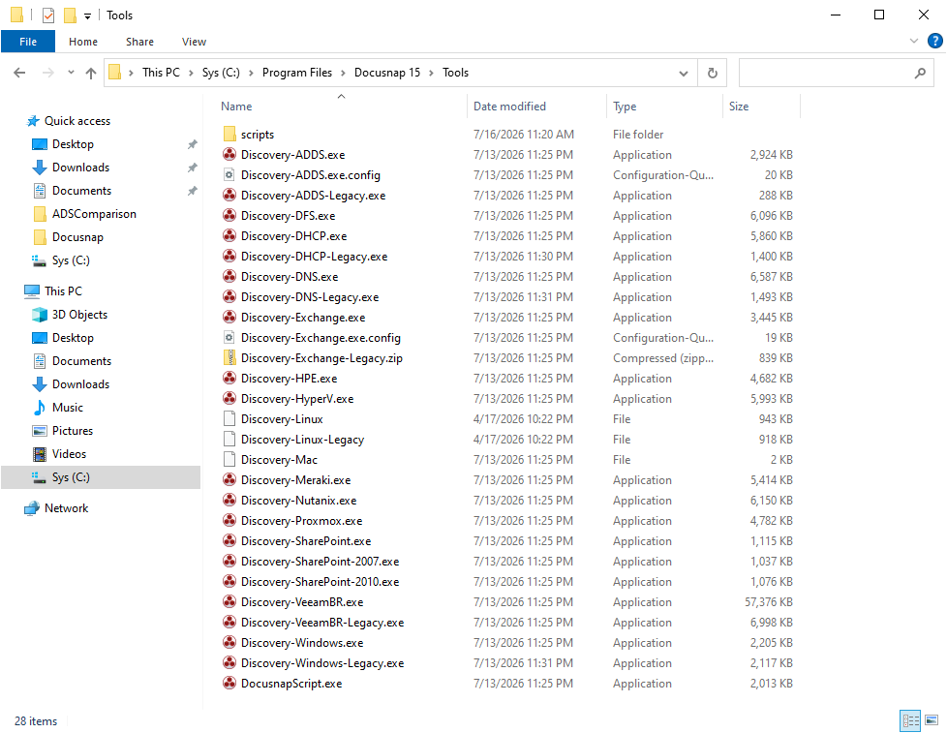
Task: Click the Discovery-Proxmox.exe application icon
Action: coord(229,521)
